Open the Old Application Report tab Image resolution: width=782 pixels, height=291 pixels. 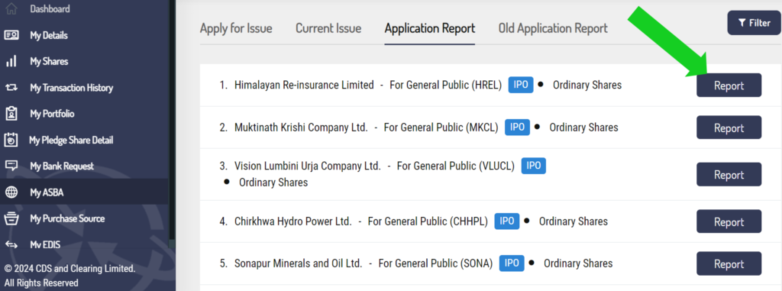click(x=553, y=28)
